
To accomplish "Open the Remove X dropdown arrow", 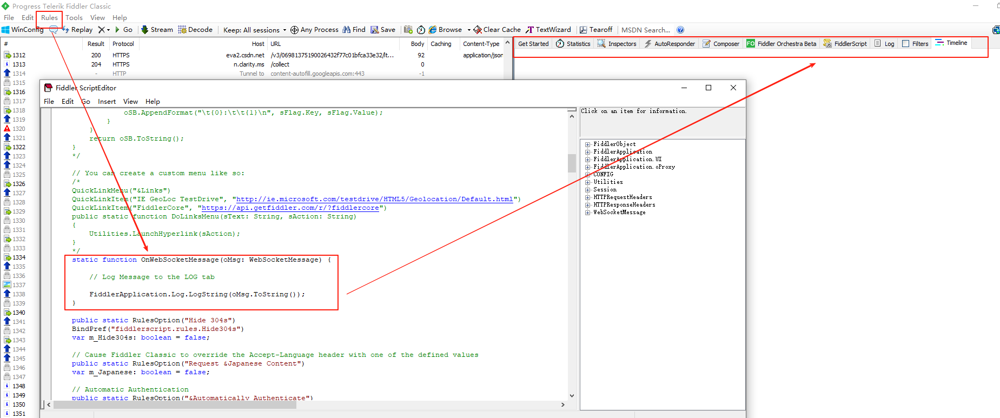I will 108,30.
